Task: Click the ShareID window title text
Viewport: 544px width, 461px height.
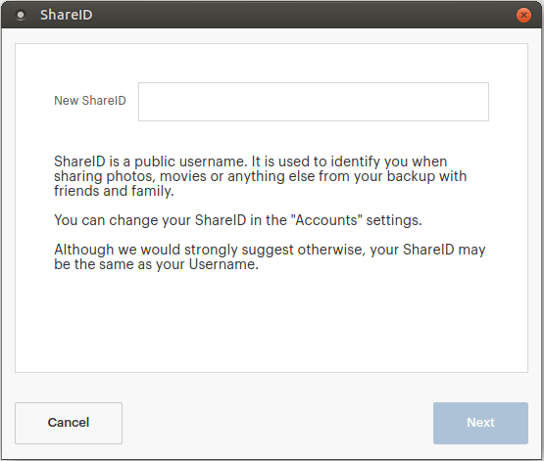Action: tap(67, 15)
